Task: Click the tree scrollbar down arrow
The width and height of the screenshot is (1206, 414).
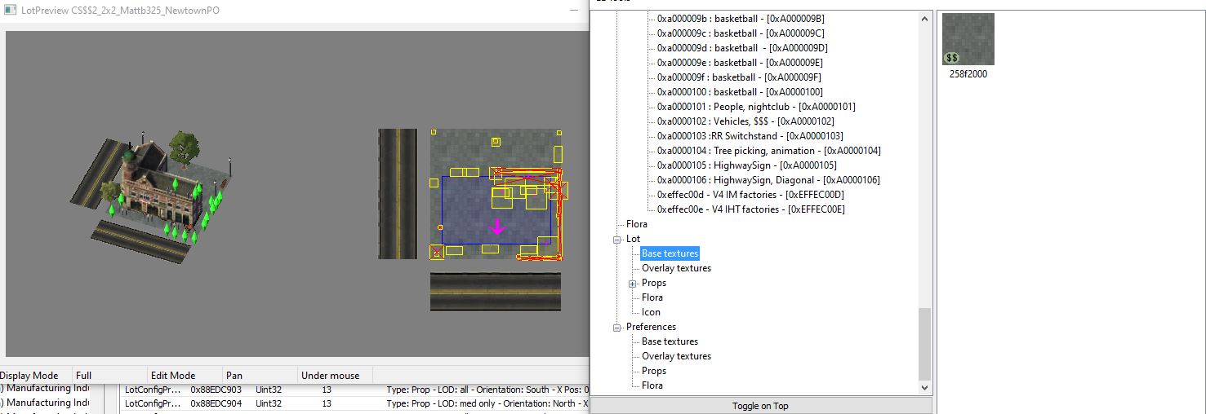Action: click(x=924, y=388)
